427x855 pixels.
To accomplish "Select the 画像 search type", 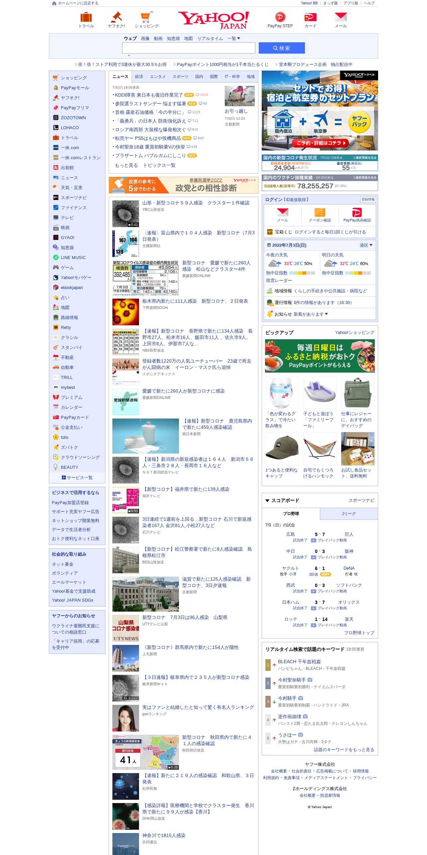I will click(145, 39).
